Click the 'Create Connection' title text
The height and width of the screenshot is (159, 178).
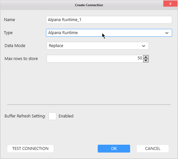[x=89, y=5]
